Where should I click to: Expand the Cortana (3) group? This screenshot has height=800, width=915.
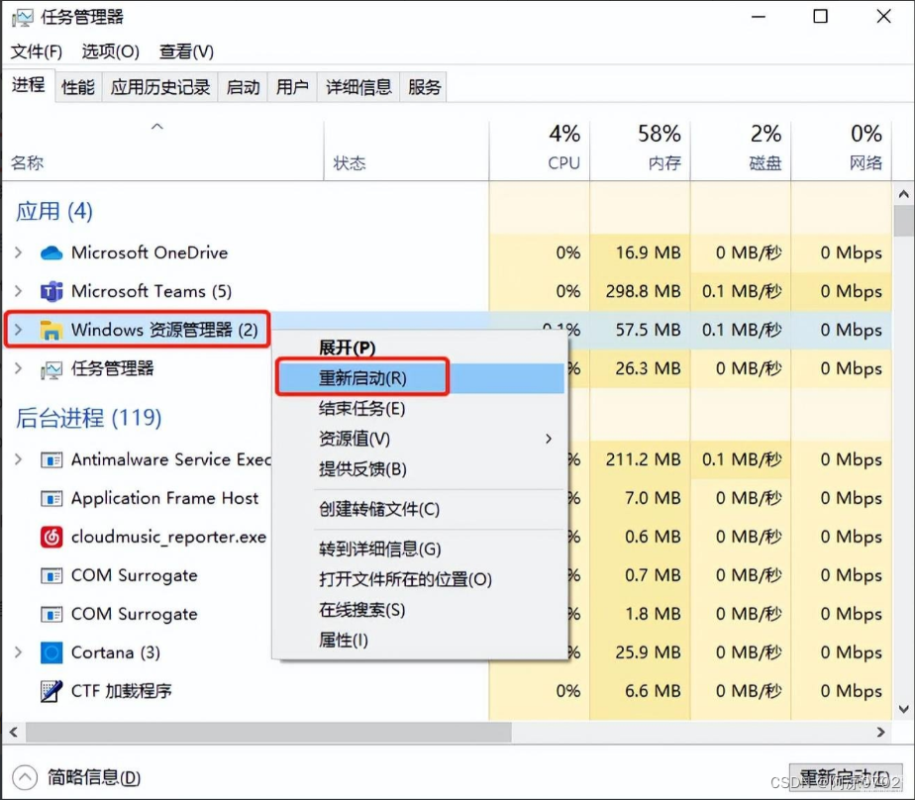click(x=18, y=652)
